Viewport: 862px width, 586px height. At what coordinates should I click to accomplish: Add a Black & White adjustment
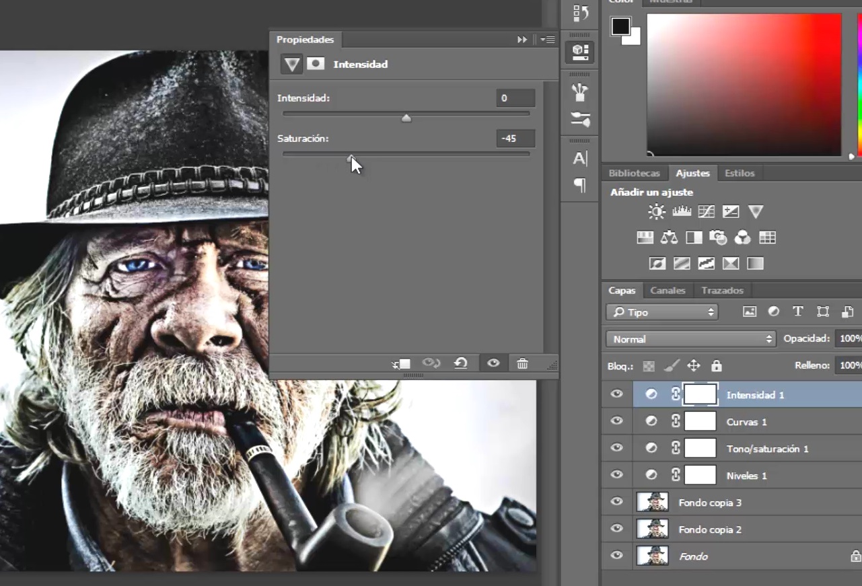coord(694,237)
